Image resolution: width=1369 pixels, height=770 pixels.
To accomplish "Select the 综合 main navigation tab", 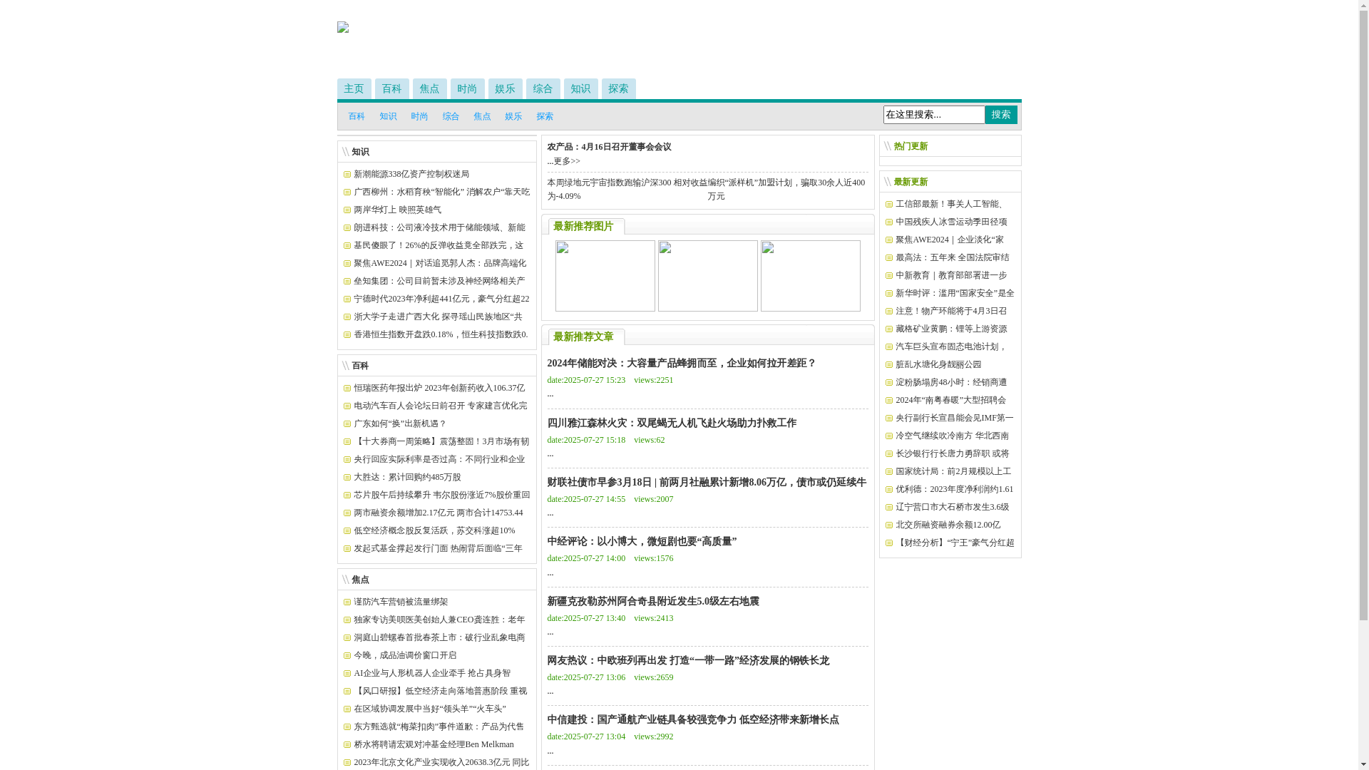I will coord(543,88).
